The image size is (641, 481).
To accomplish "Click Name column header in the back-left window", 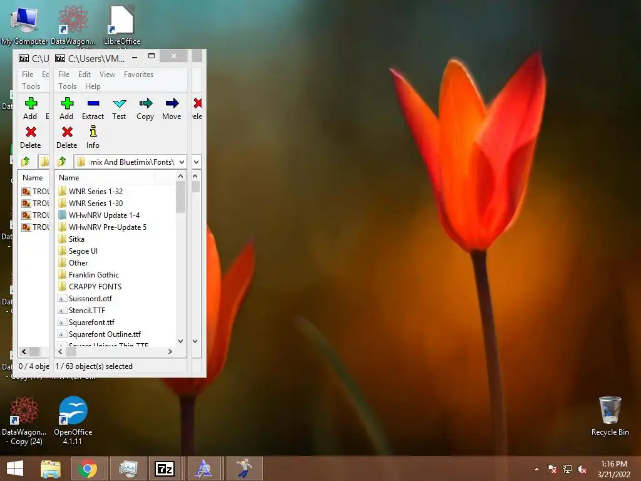I will click(x=33, y=177).
